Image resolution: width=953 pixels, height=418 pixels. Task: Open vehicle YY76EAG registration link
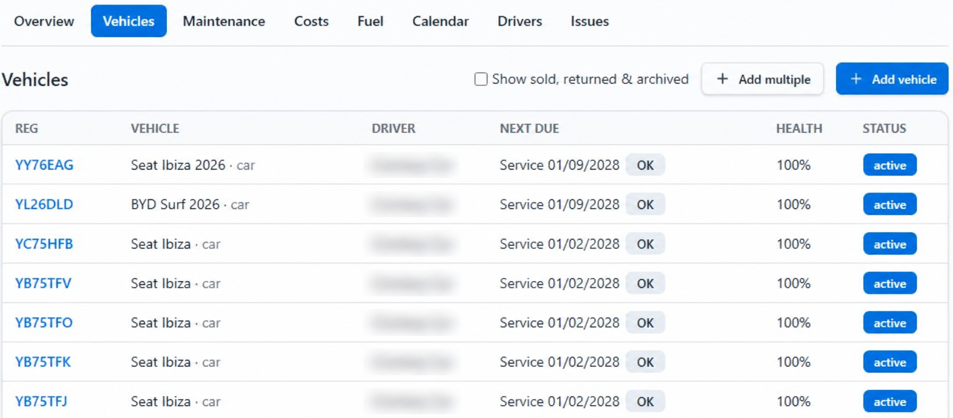click(44, 165)
